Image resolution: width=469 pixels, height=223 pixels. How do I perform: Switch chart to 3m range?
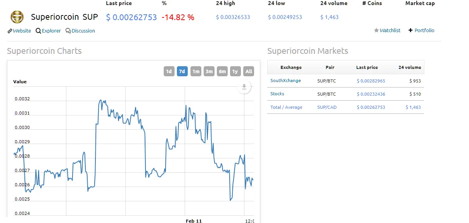(209, 71)
